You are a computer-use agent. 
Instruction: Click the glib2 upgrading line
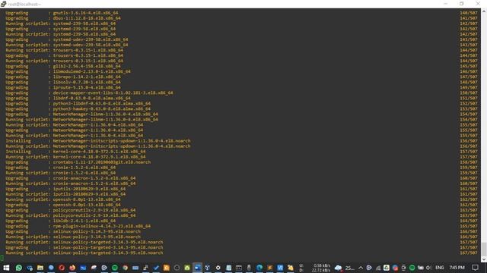click(x=63, y=66)
